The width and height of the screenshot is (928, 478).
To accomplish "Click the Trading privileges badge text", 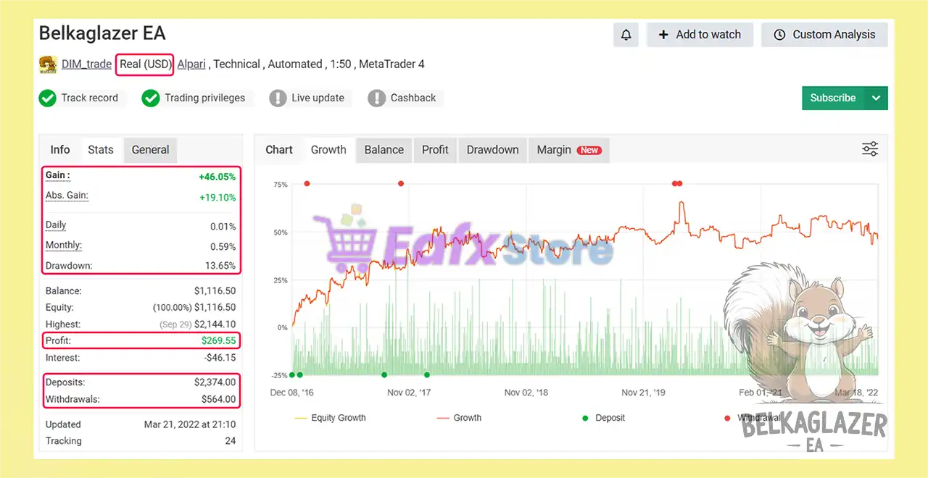I will pos(205,98).
